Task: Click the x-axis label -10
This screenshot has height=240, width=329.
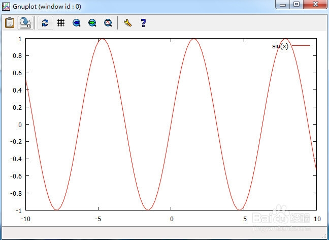Action: [25, 219]
